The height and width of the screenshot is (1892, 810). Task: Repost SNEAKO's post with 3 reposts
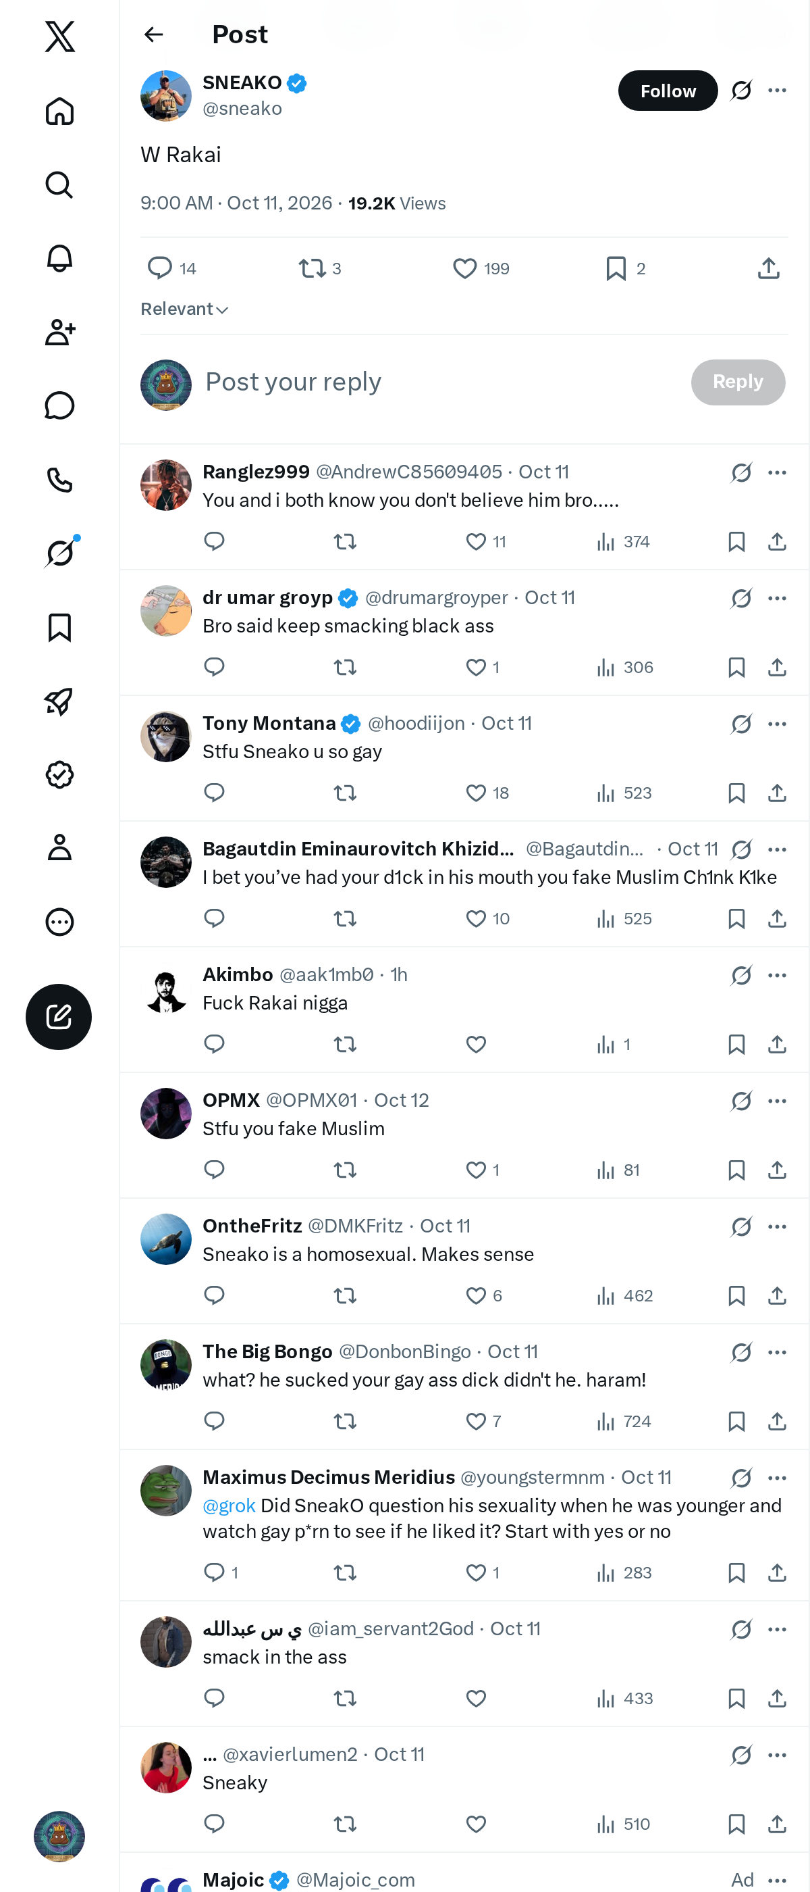coord(320,269)
